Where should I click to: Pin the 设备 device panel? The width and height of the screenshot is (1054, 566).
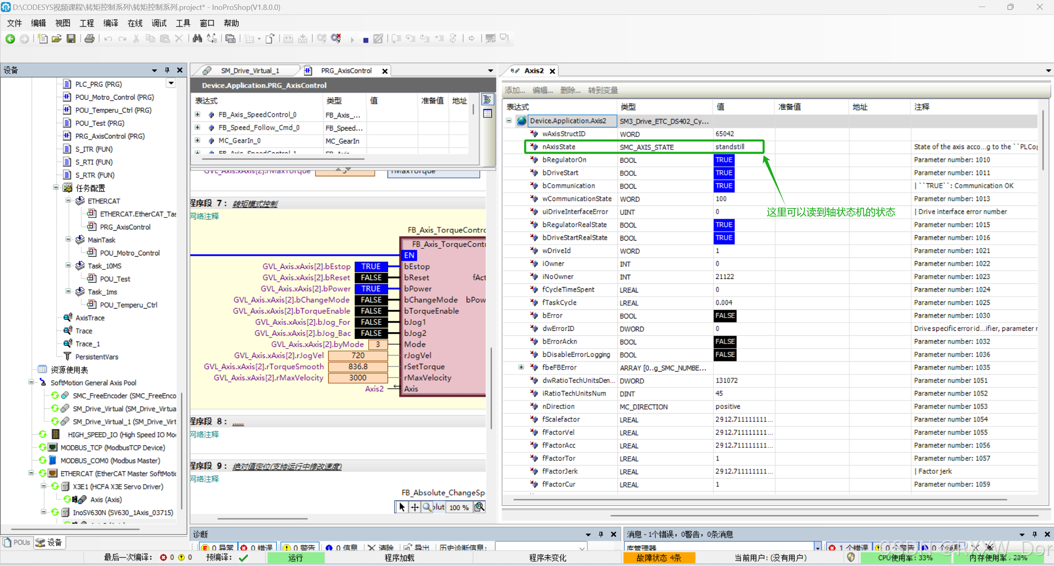(x=167, y=70)
